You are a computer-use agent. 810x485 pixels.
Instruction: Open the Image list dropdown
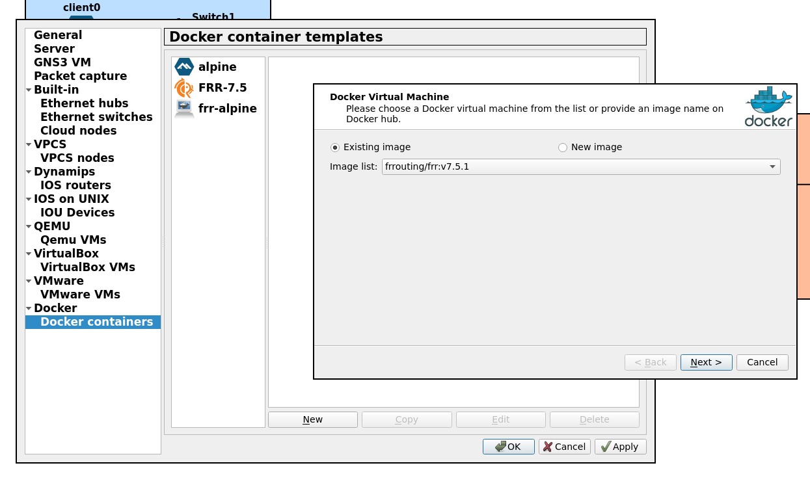581,167
